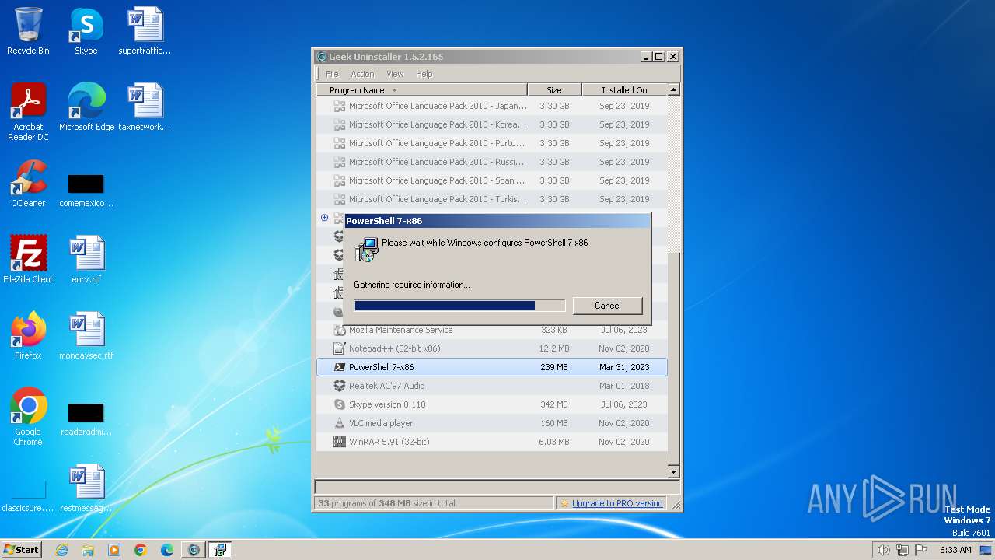Sort by Program Name column

click(x=422, y=89)
